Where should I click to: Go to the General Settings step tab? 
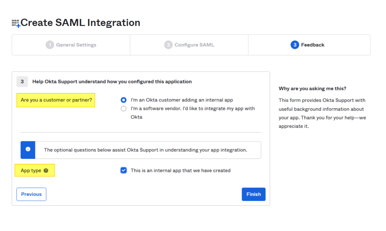point(71,45)
